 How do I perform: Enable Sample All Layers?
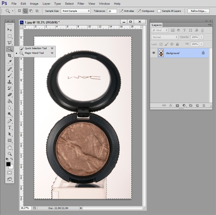click(x=159, y=11)
